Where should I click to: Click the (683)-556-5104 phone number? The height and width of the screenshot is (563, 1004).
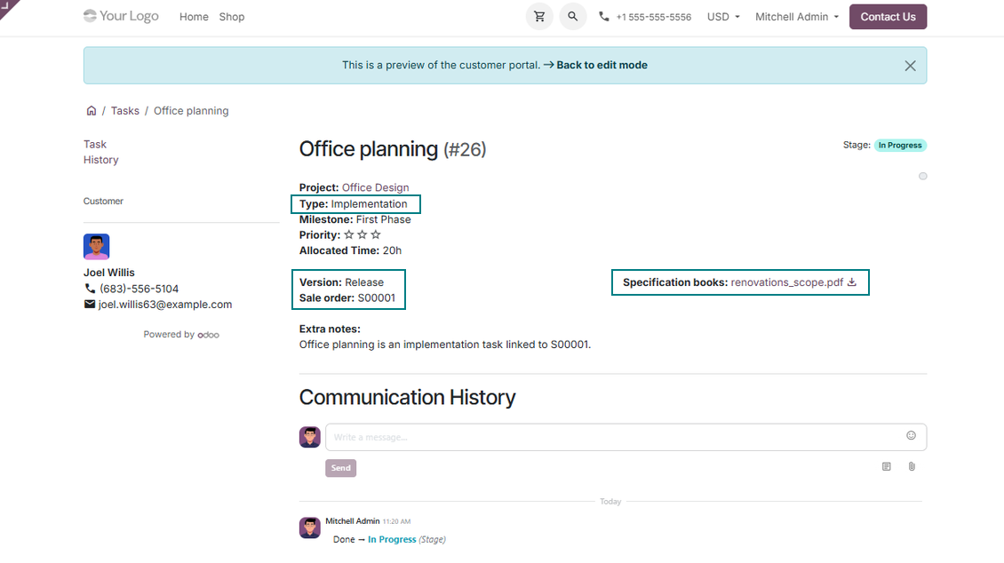pos(139,289)
